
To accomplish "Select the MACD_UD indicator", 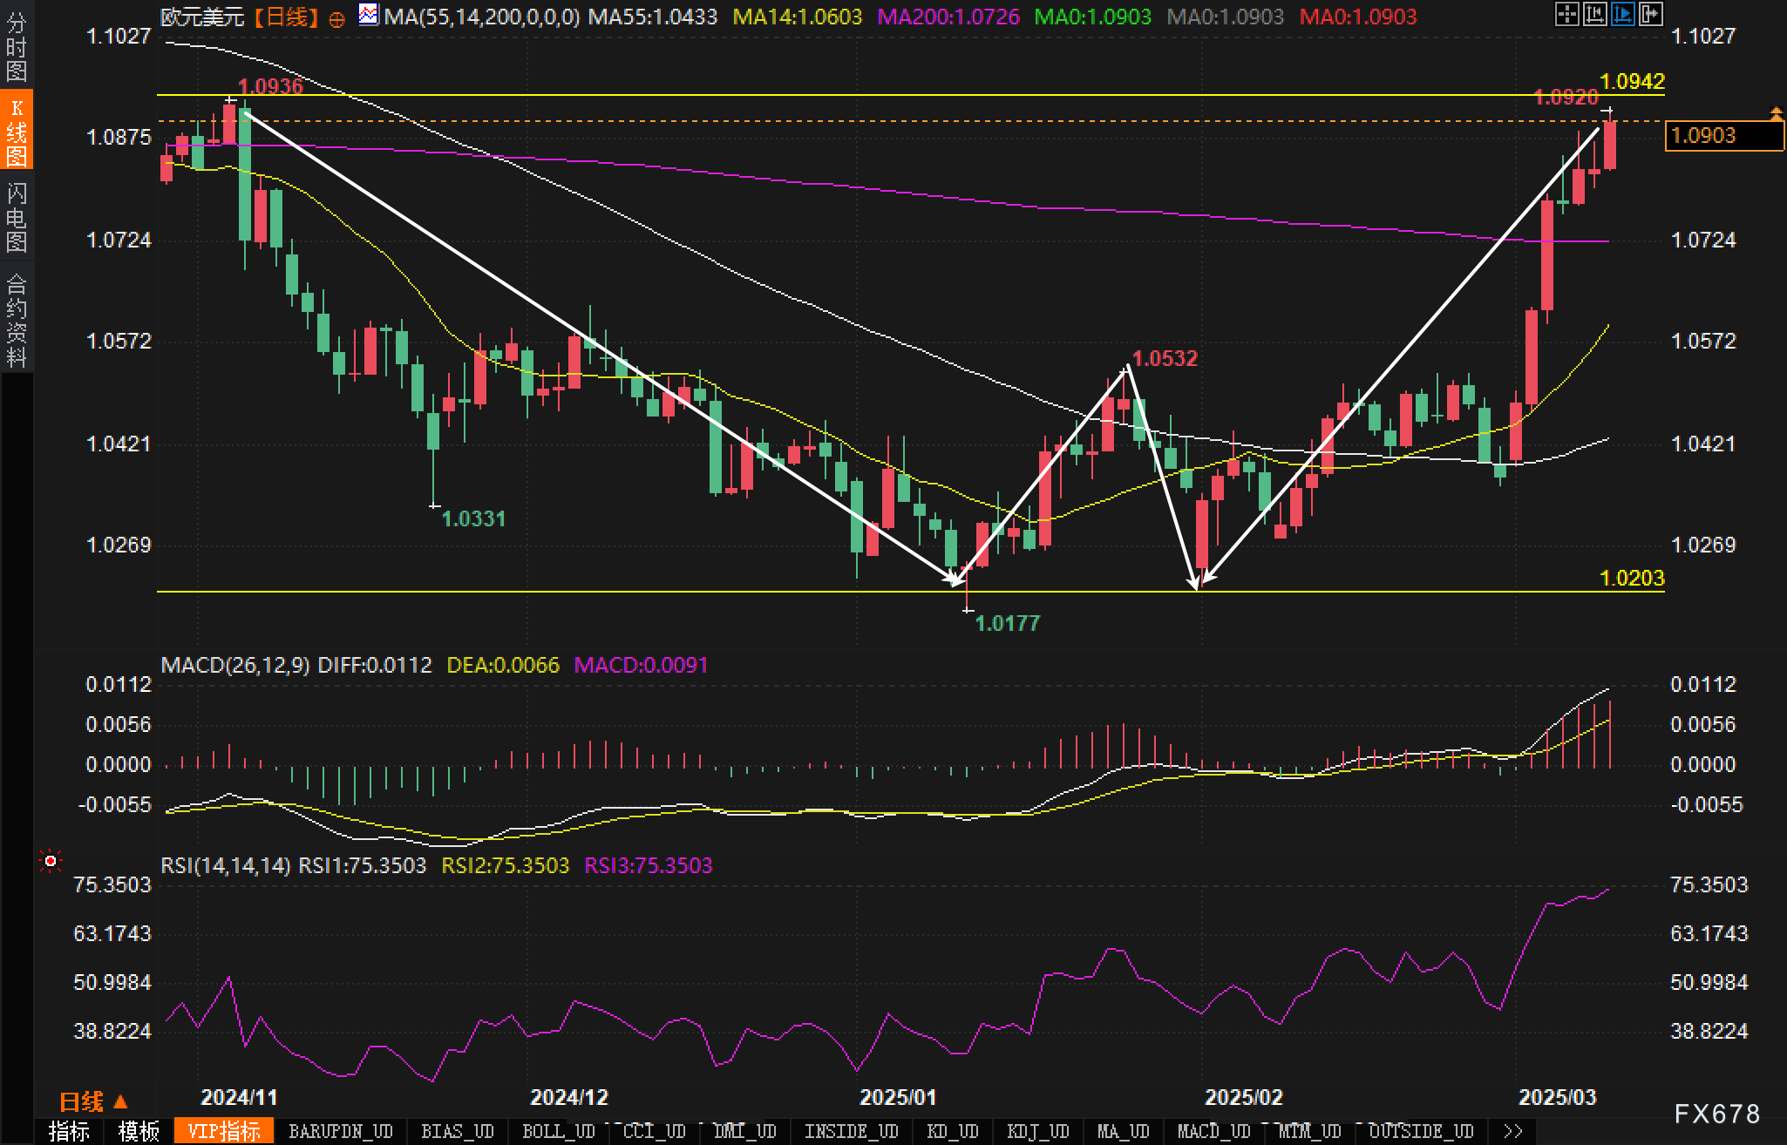I will pos(1213,1131).
